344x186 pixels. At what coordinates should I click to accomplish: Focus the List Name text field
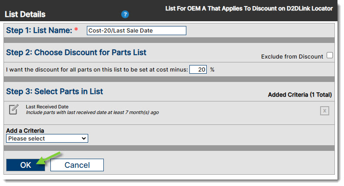click(136, 30)
